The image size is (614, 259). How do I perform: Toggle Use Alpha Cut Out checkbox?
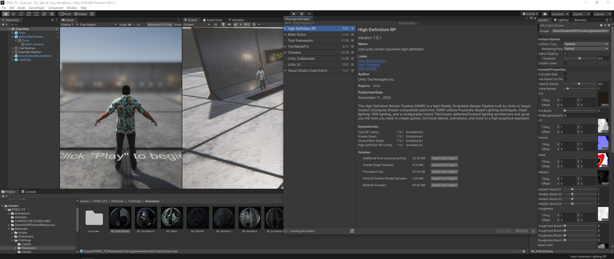[x=565, y=79]
